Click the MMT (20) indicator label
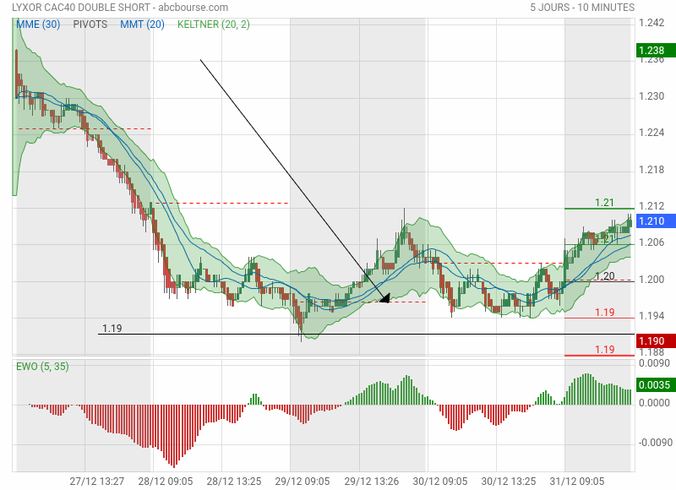The width and height of the screenshot is (676, 490). (x=142, y=24)
